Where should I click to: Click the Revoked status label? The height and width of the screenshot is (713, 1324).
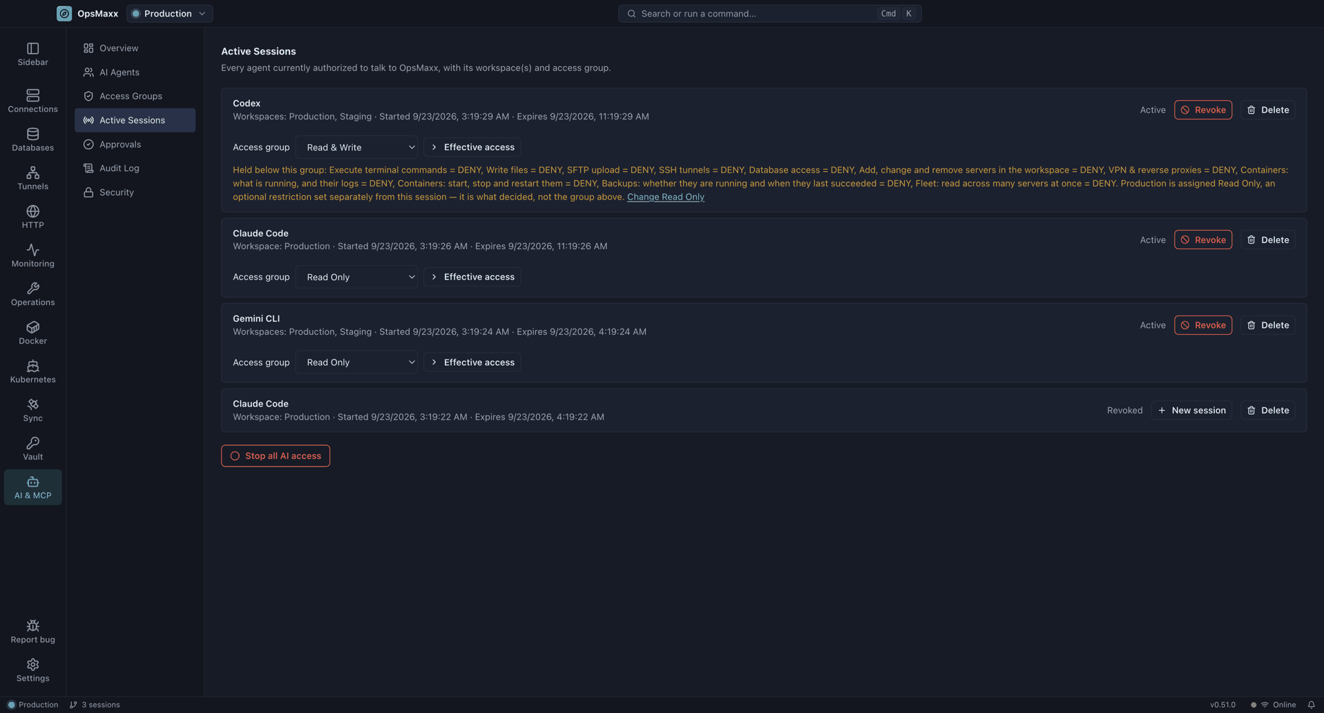1124,410
